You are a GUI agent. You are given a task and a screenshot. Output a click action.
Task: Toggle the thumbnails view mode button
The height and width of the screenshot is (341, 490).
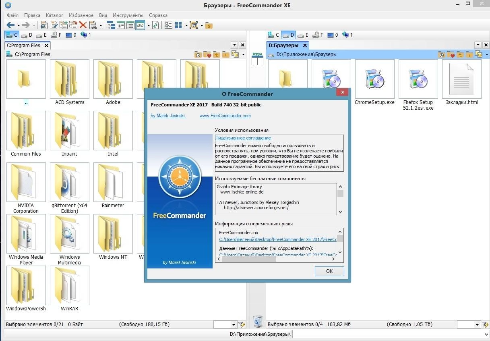coord(140,25)
